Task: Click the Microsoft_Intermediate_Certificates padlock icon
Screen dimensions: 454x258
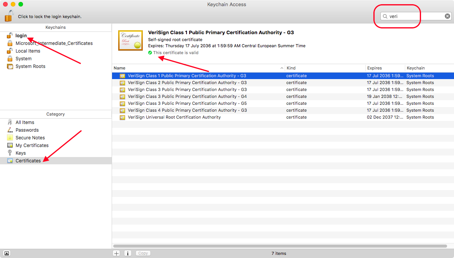Action: coord(10,43)
